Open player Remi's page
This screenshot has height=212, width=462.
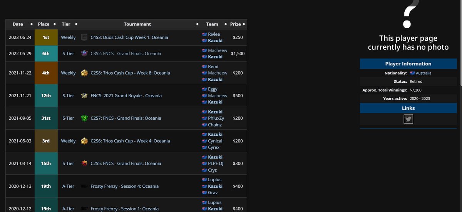coord(213,67)
